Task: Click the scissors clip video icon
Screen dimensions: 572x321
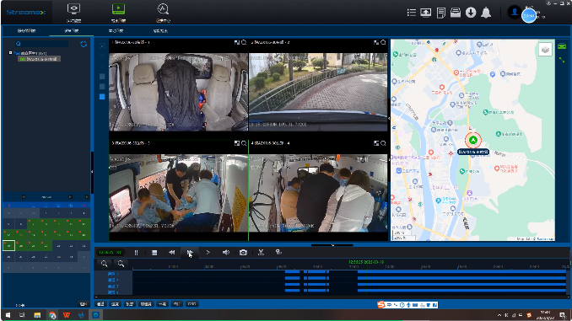Action: pos(261,253)
